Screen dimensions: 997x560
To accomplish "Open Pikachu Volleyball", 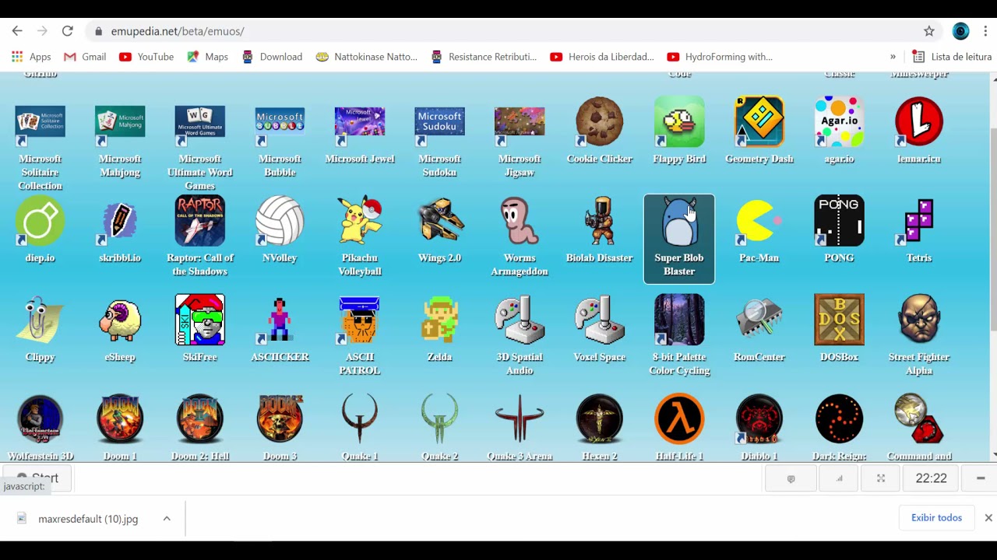I will tap(360, 222).
